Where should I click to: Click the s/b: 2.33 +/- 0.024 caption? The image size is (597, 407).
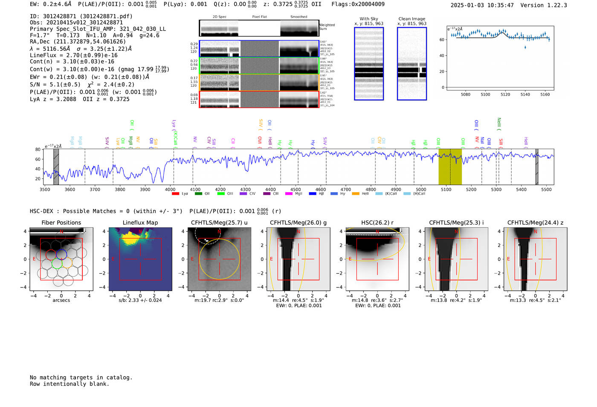(140, 300)
